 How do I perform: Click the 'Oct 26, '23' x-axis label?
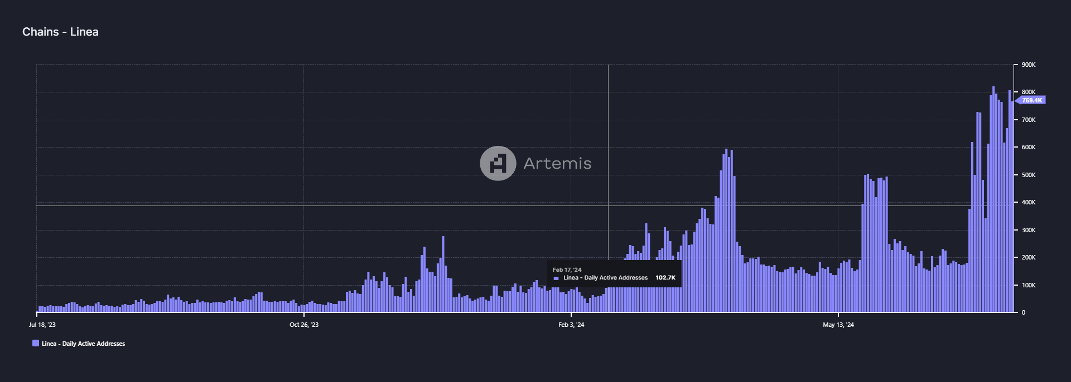(304, 325)
